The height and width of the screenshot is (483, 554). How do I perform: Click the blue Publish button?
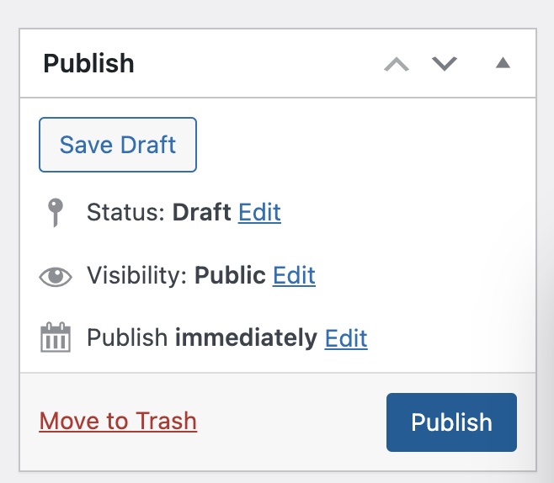pos(451,422)
